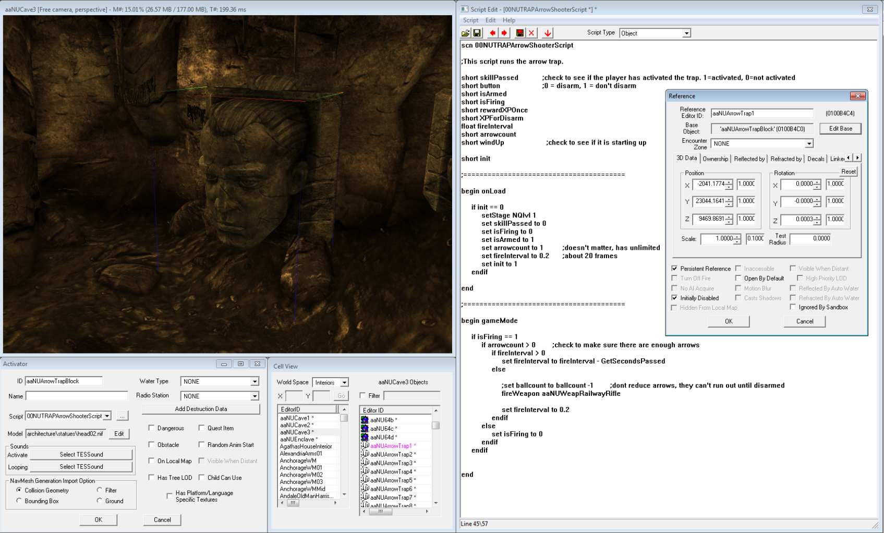The width and height of the screenshot is (884, 533).
Task: Go to next script with right arrow
Action: click(504, 33)
